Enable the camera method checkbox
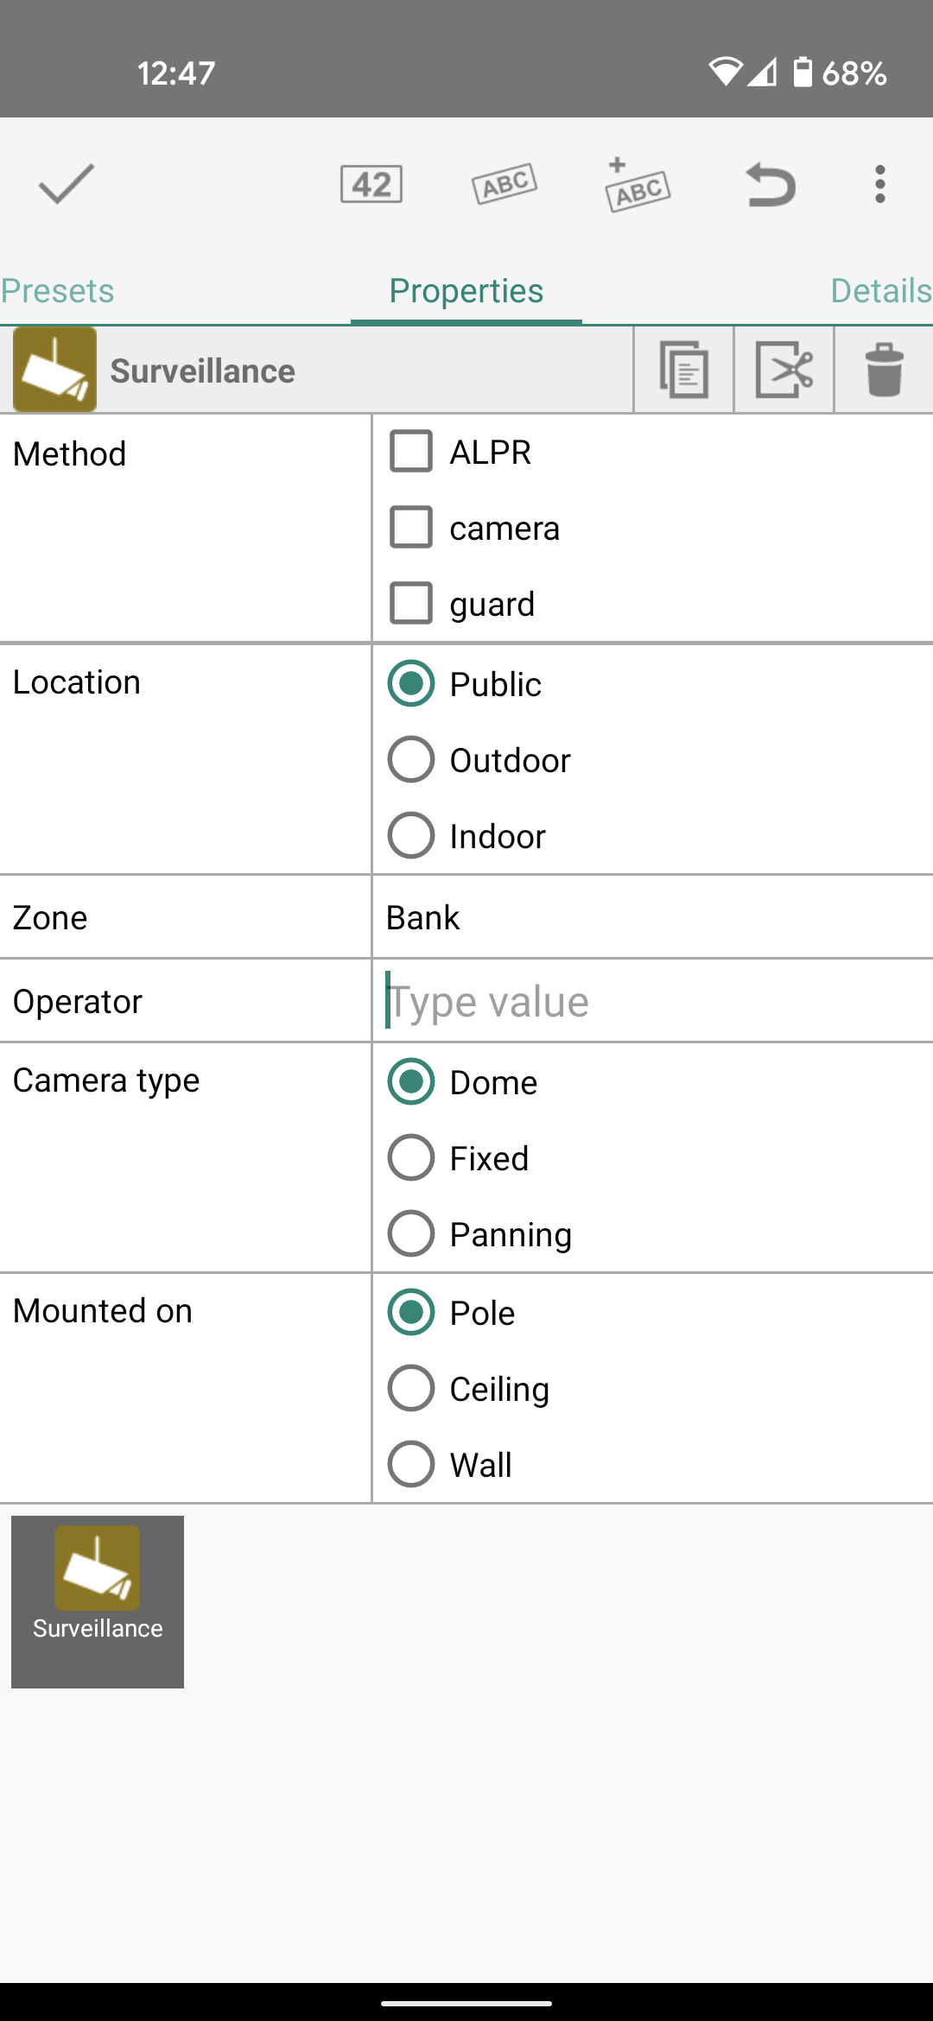933x2021 pixels. pyautogui.click(x=411, y=528)
